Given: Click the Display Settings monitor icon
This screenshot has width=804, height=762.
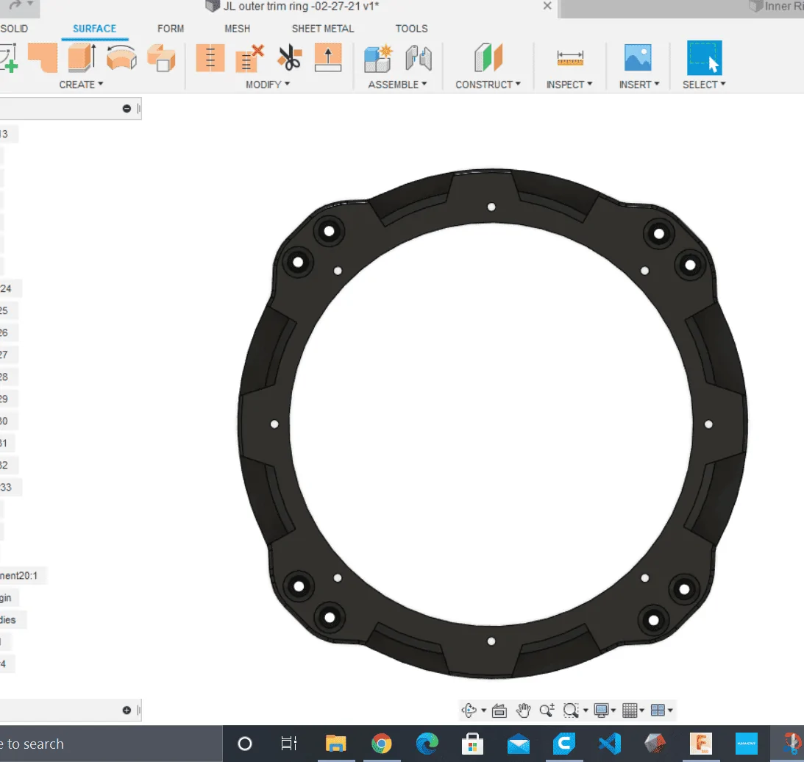Looking at the screenshot, I should pos(601,711).
